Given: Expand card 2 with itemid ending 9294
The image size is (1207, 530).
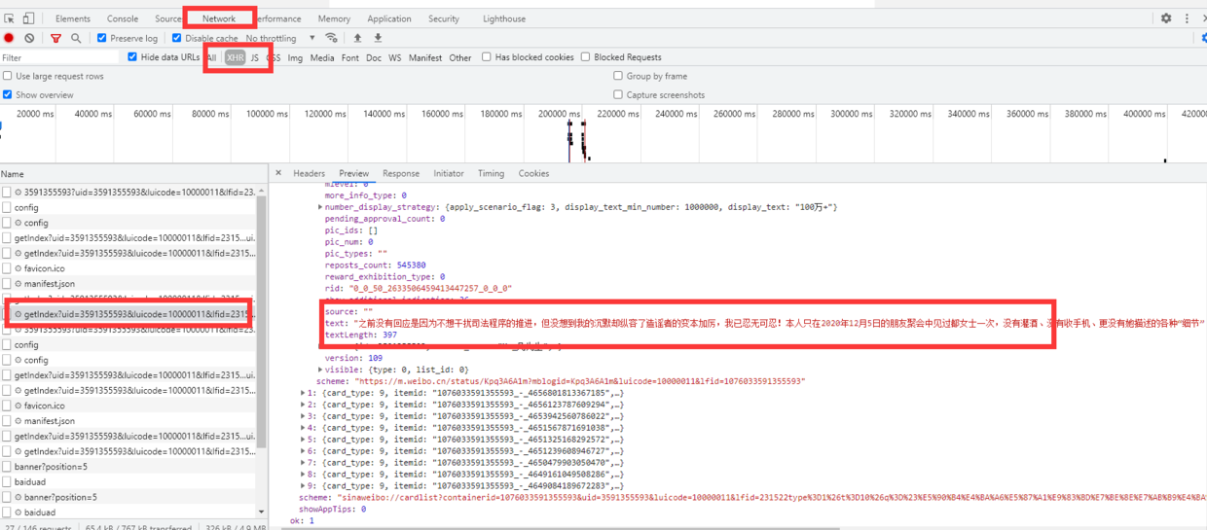Looking at the screenshot, I should (304, 405).
